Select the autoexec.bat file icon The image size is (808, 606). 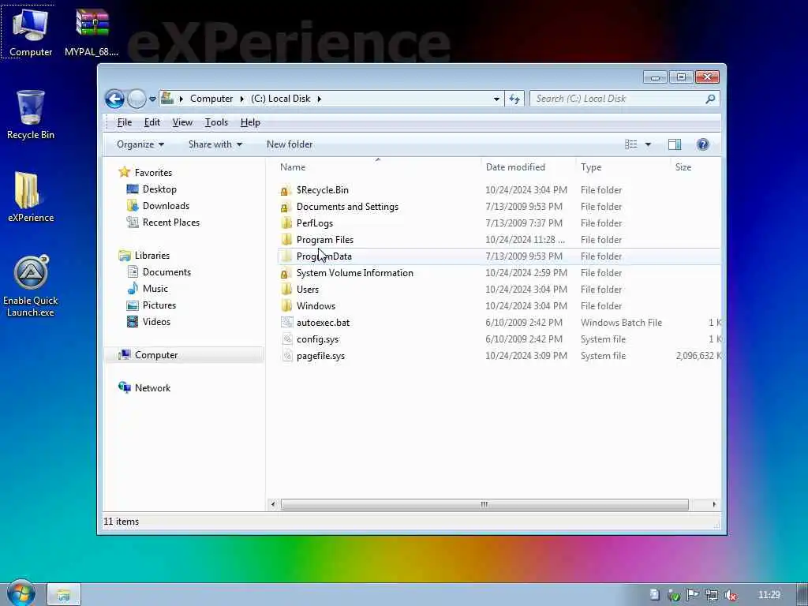(286, 323)
